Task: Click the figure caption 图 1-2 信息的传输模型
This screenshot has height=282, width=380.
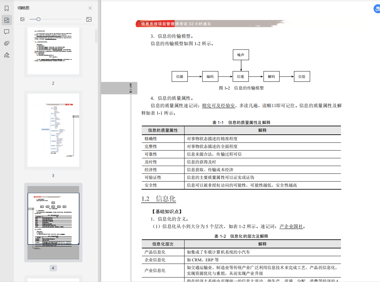Action: click(241, 88)
